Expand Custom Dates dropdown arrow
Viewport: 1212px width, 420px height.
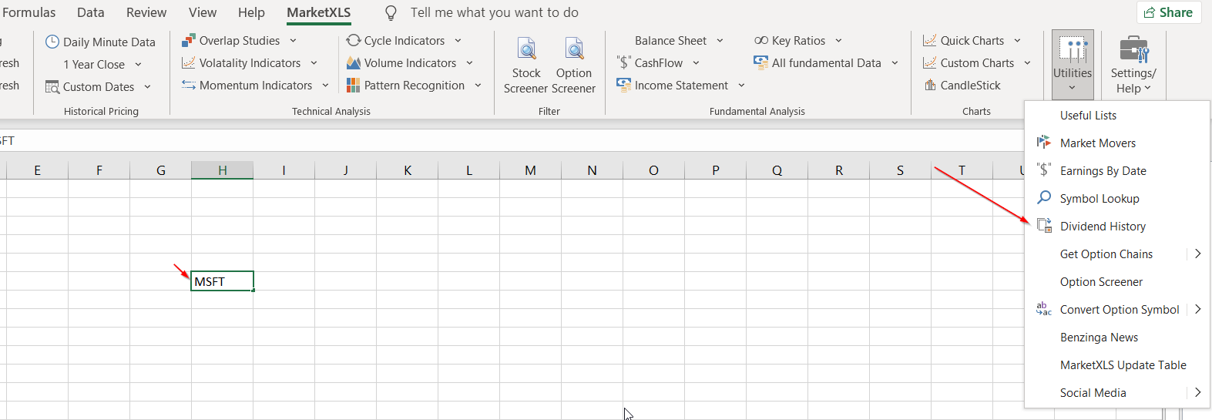pos(148,87)
